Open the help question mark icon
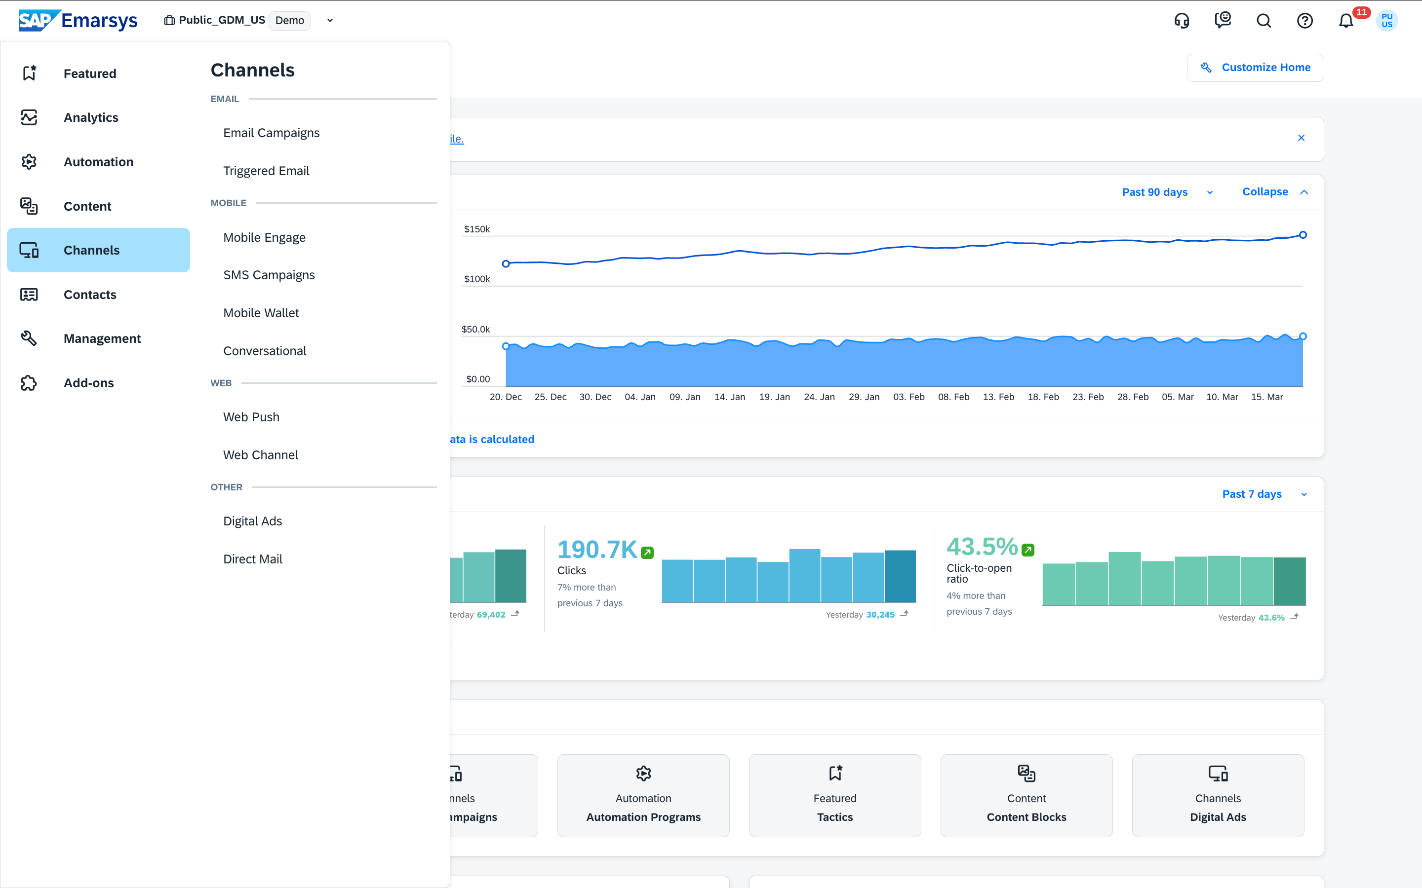Viewport: 1422px width, 888px height. point(1304,21)
